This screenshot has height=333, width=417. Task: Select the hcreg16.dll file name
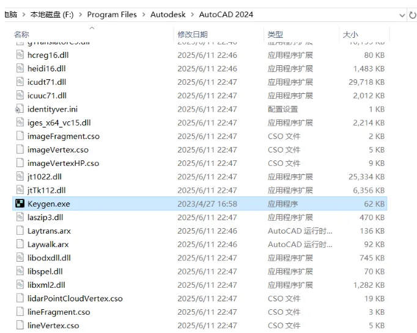pos(48,55)
